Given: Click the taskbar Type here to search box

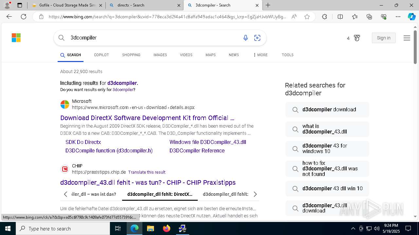Looking at the screenshot, I should tap(63, 228).
